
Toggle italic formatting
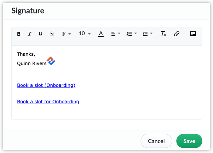click(x=30, y=34)
